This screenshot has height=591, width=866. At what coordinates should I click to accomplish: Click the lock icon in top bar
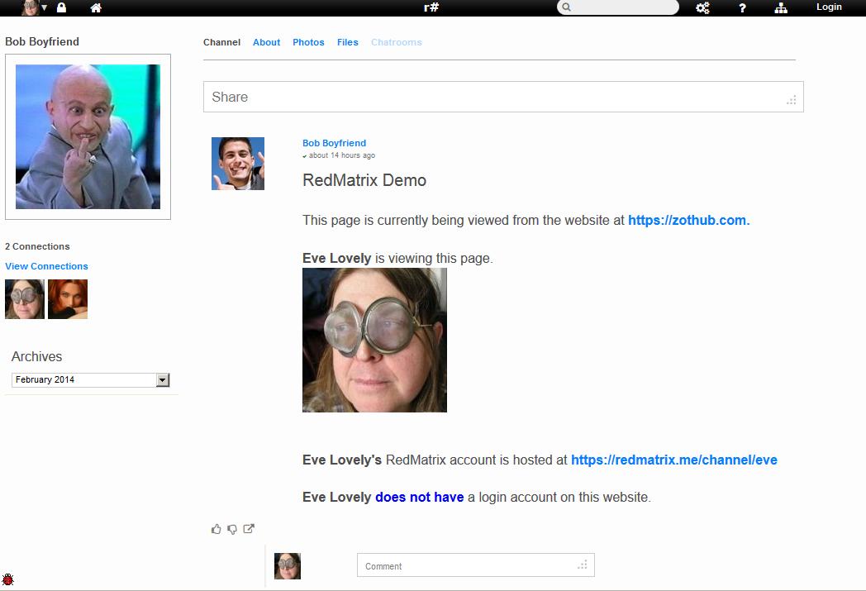61,7
